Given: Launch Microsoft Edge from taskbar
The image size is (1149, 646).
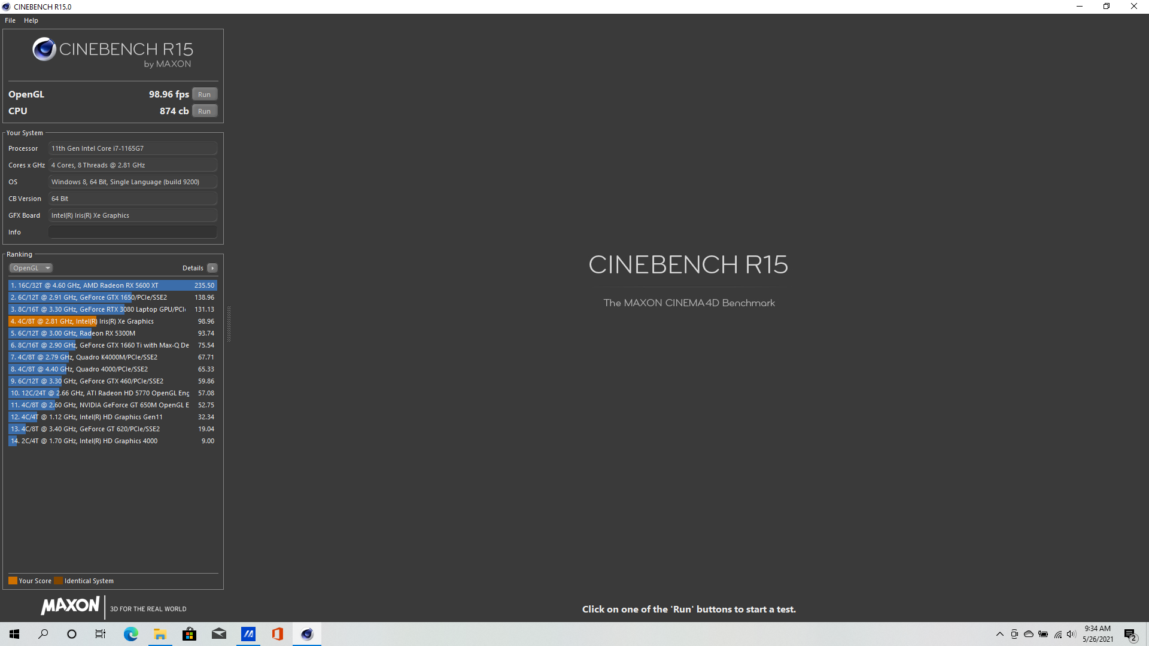Looking at the screenshot, I should click(x=130, y=634).
